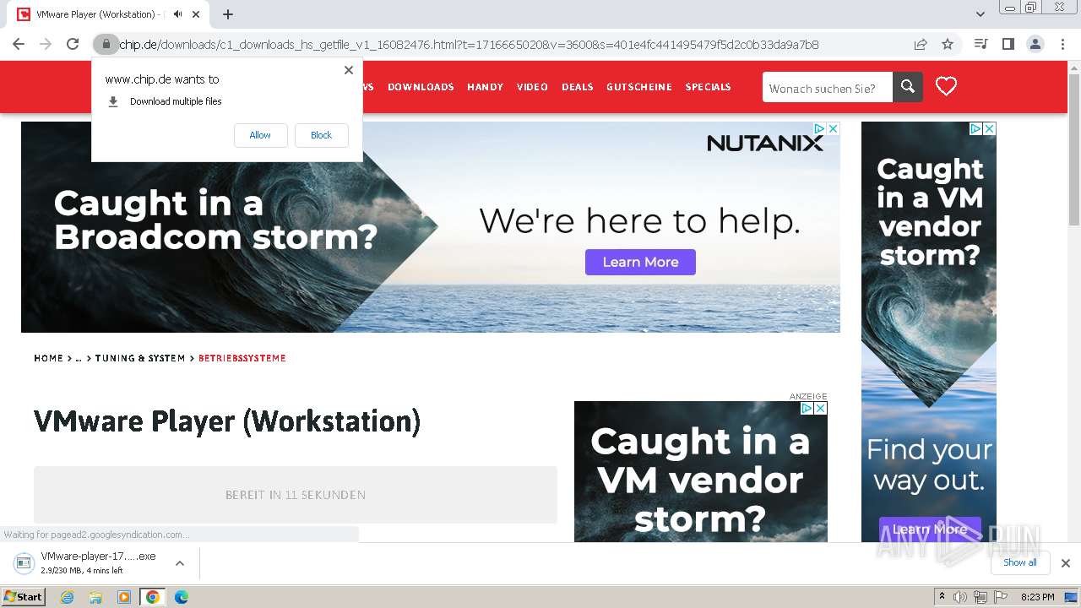
Task: Open AdChoices on right sidebar ad
Action: point(975,128)
